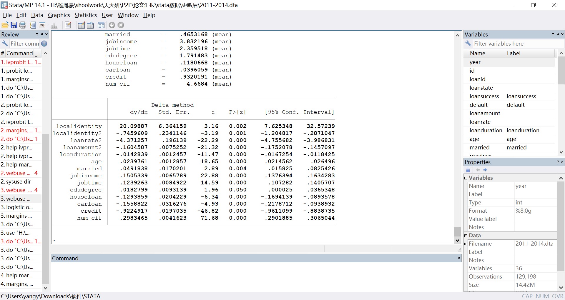Toggle the Properties lock icon
The height and width of the screenshot is (300, 565).
pos(468,170)
